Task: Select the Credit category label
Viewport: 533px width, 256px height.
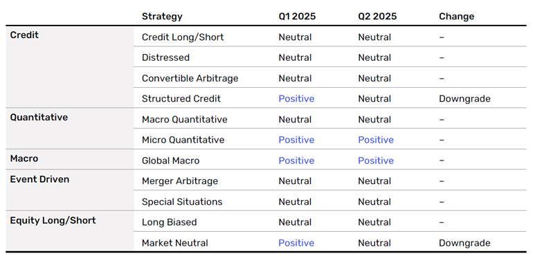Action: (24, 35)
